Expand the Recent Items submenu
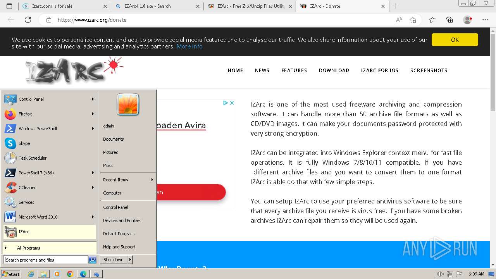This screenshot has width=496, height=279. 128,180
